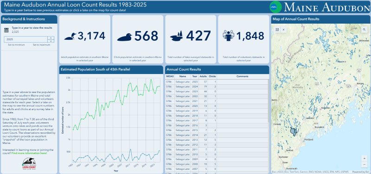Click the Estimated Population chart title
The image size is (371, 174).
click(x=95, y=69)
